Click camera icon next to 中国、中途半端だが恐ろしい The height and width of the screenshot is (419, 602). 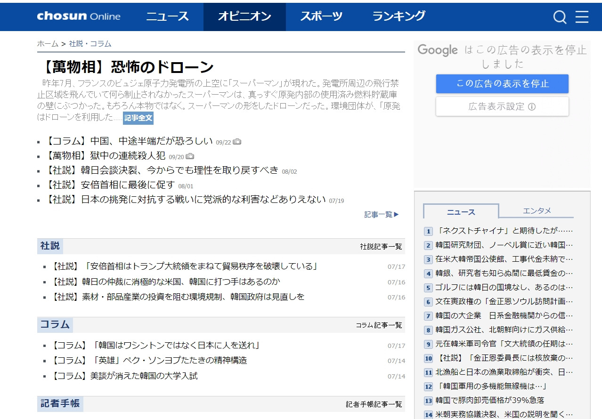click(237, 141)
